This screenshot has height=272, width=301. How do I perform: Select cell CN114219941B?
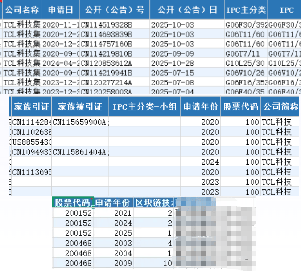(x=115, y=73)
